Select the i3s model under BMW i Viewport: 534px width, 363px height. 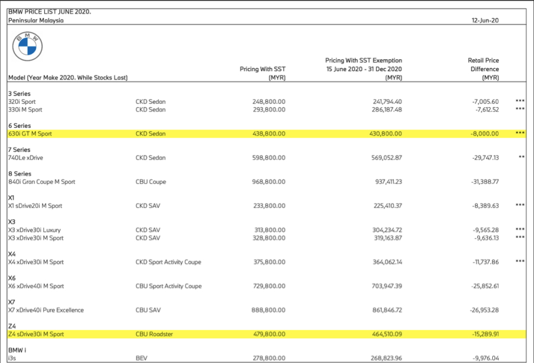(x=14, y=358)
